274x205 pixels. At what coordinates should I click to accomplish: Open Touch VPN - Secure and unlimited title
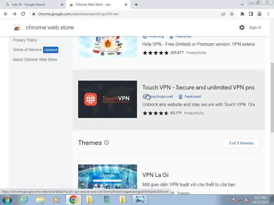click(x=199, y=87)
